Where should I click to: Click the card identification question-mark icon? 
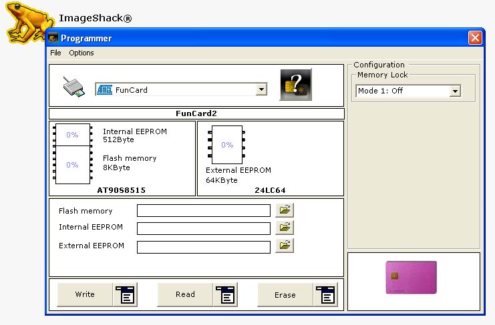(x=295, y=85)
